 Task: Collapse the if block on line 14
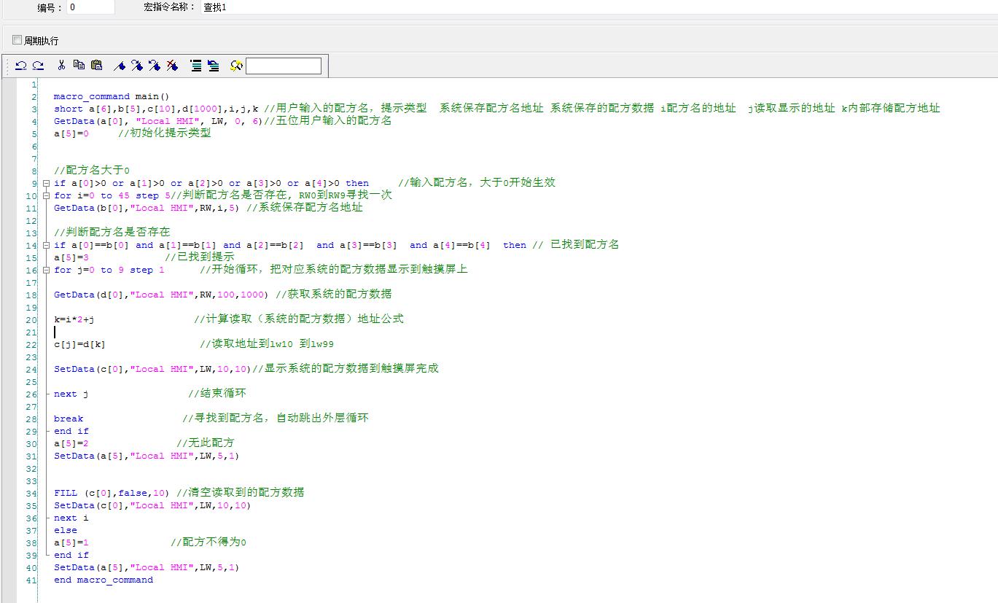(46, 245)
